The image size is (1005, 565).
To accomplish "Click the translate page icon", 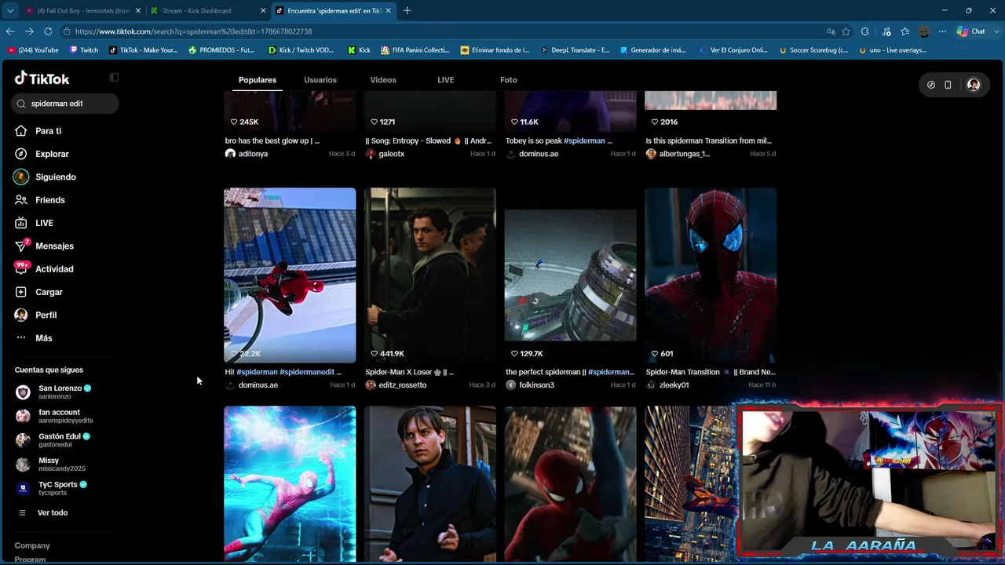I will coord(831,31).
